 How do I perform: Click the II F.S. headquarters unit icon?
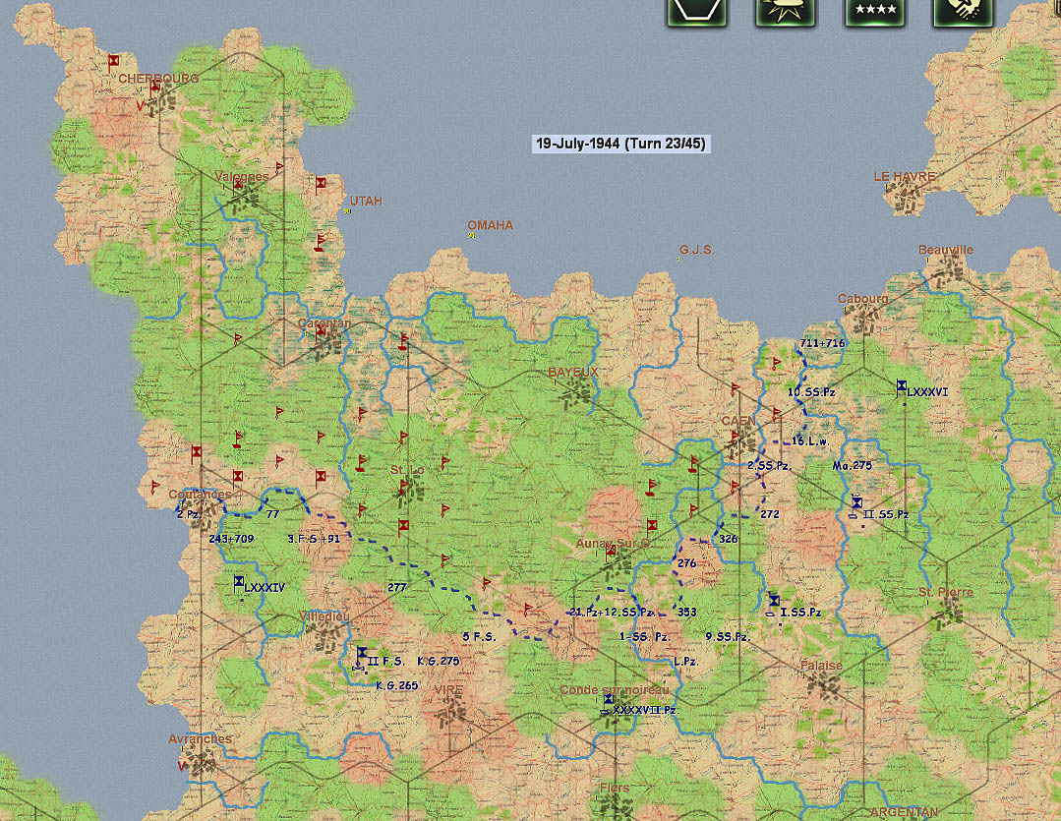point(361,655)
